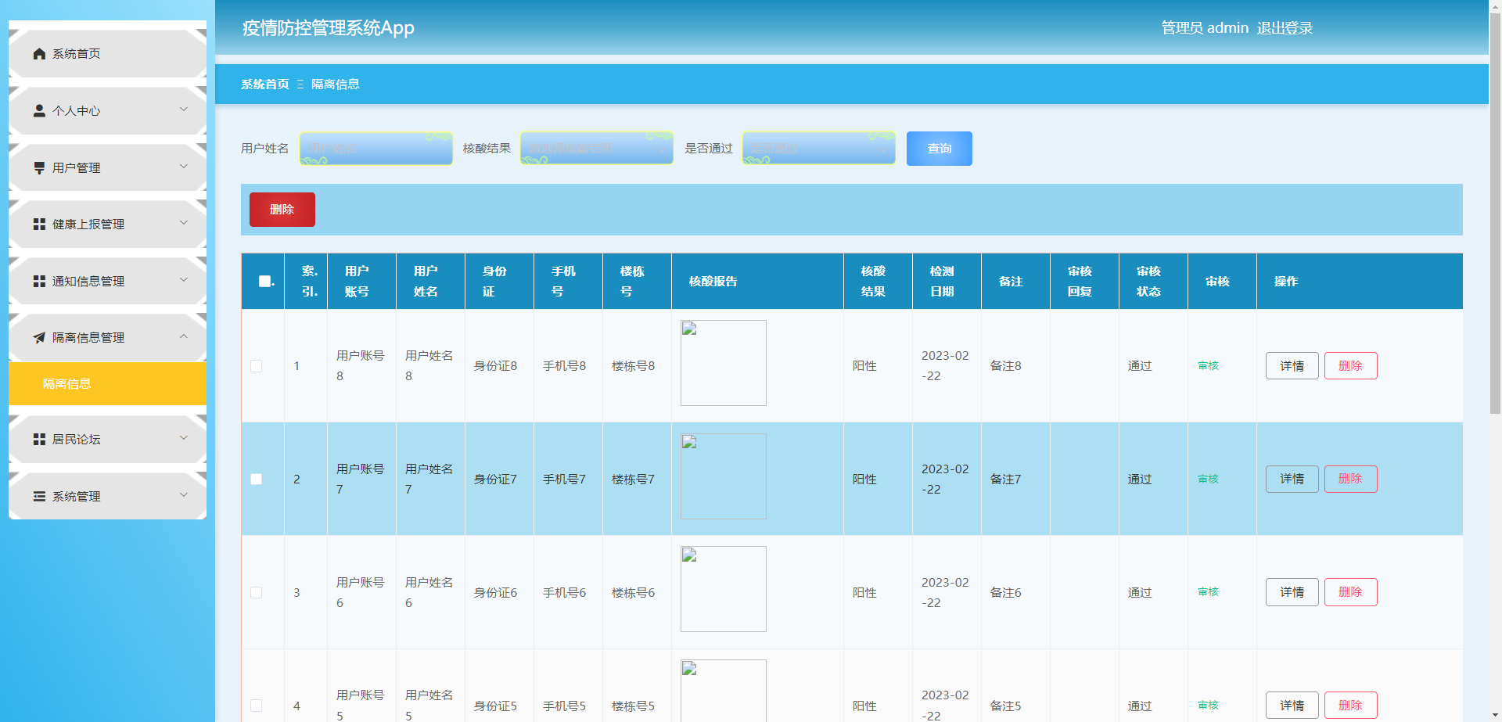Image resolution: width=1502 pixels, height=722 pixels.
Task: Open the 核酸结果 dropdown filter
Action: click(x=596, y=148)
